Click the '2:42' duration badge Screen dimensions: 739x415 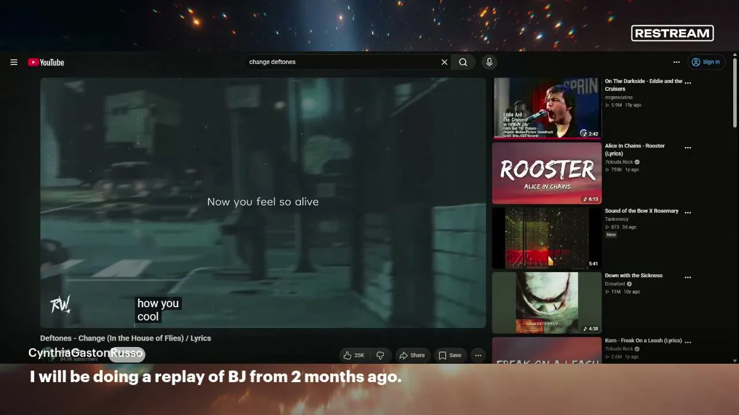(x=591, y=134)
